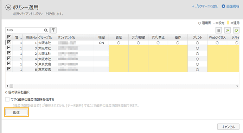Image resolution: width=243 pixels, height=133 pixels.
Task: Click the プリント column header
Action: (x=197, y=38)
